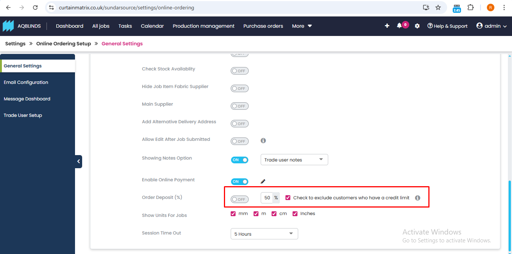The height and width of the screenshot is (254, 512).
Task: Click the Order Deposit percentage field
Action: point(267,198)
